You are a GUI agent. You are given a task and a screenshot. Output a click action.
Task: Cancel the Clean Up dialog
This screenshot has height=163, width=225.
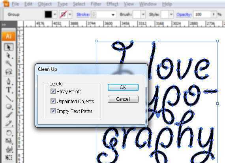pos(123,99)
